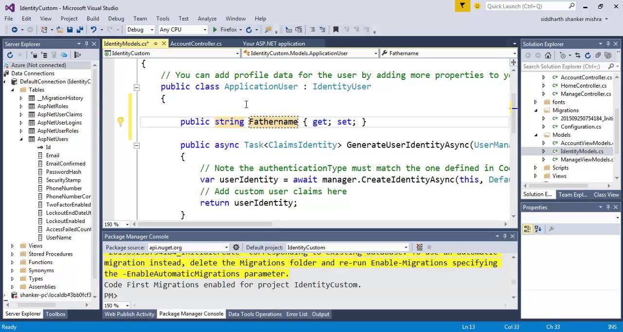Image resolution: width=623 pixels, height=332 pixels.
Task: Switch to Team Explorer tab
Action: (x=573, y=195)
